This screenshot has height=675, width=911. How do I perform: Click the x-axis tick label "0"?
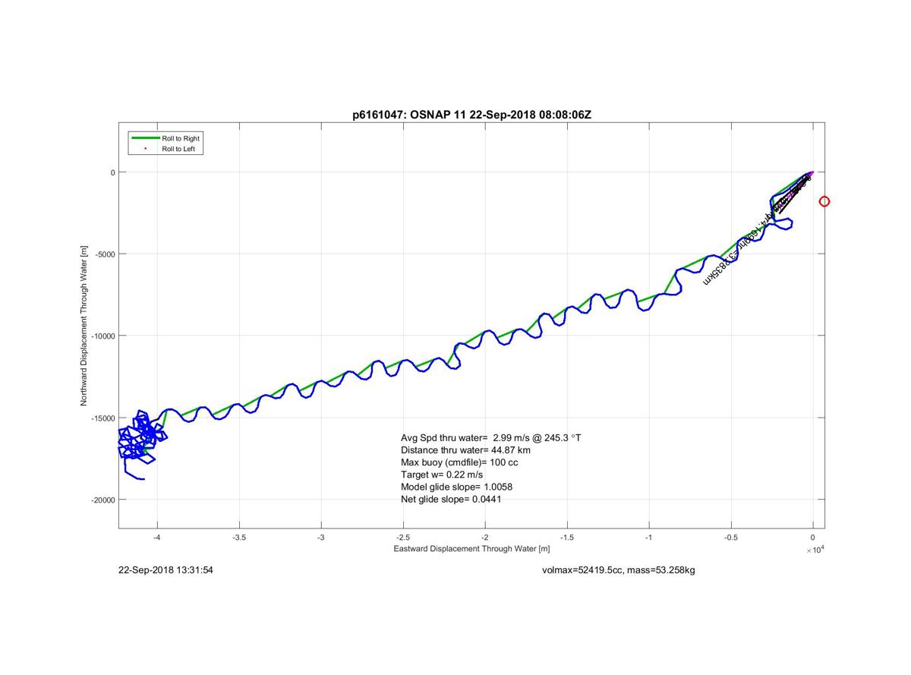[x=813, y=537]
